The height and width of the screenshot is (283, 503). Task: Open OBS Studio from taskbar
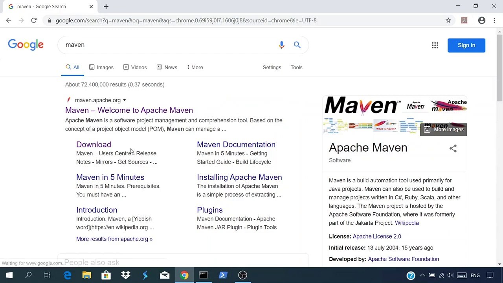coord(242,275)
